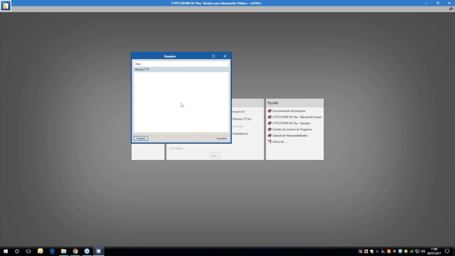Open Documentación del programa book icon
Viewport: 455px width, 256px height.
(x=269, y=111)
